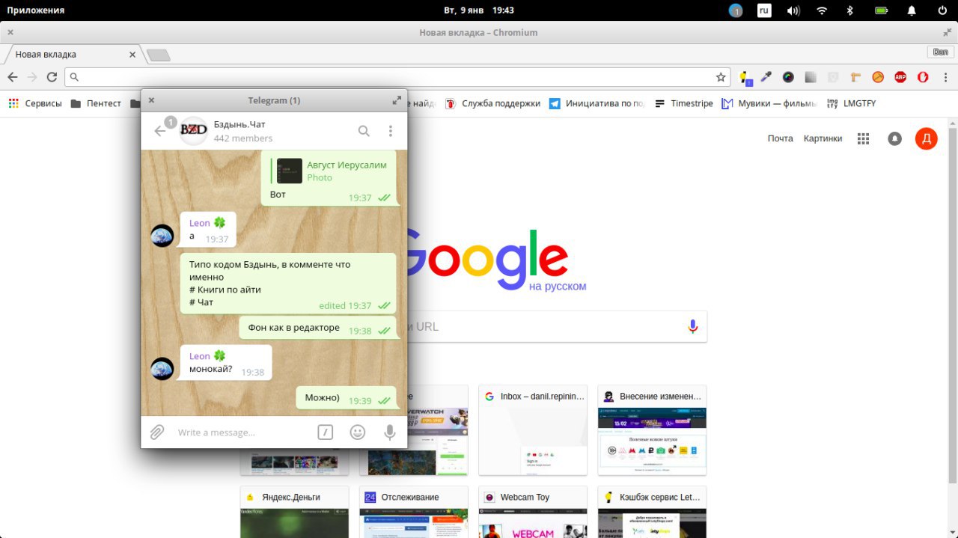Open the "Webcam Toy" shortcut tile
Screen dimensions: 958x538
tap(533, 512)
